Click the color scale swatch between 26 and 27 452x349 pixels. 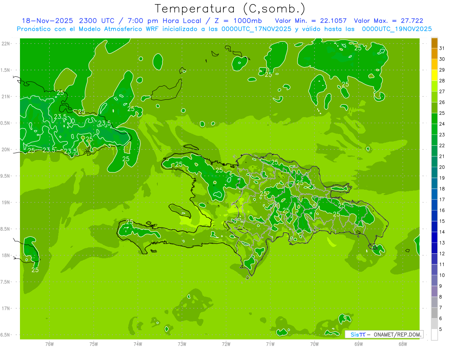434,97
